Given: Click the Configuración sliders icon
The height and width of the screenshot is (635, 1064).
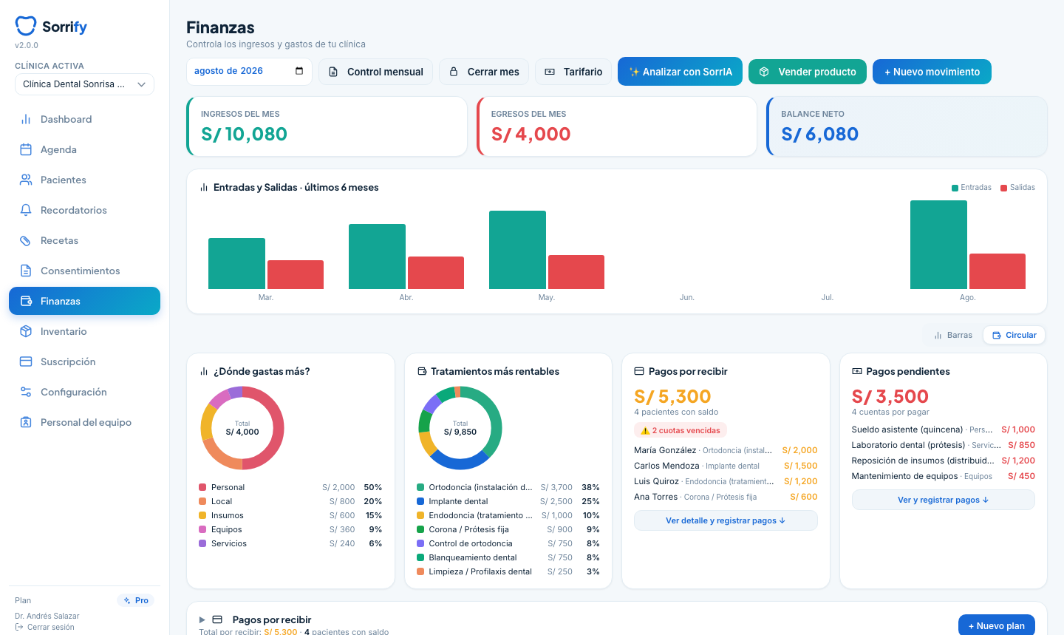Looking at the screenshot, I should pyautogui.click(x=26, y=392).
